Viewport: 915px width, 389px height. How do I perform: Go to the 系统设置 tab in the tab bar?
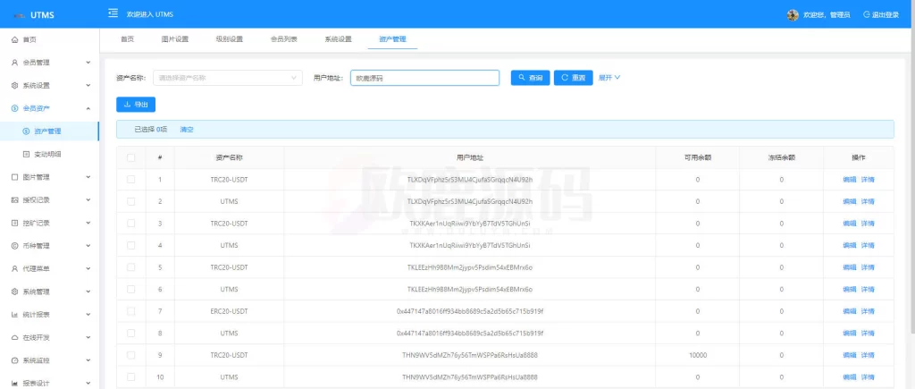(339, 39)
